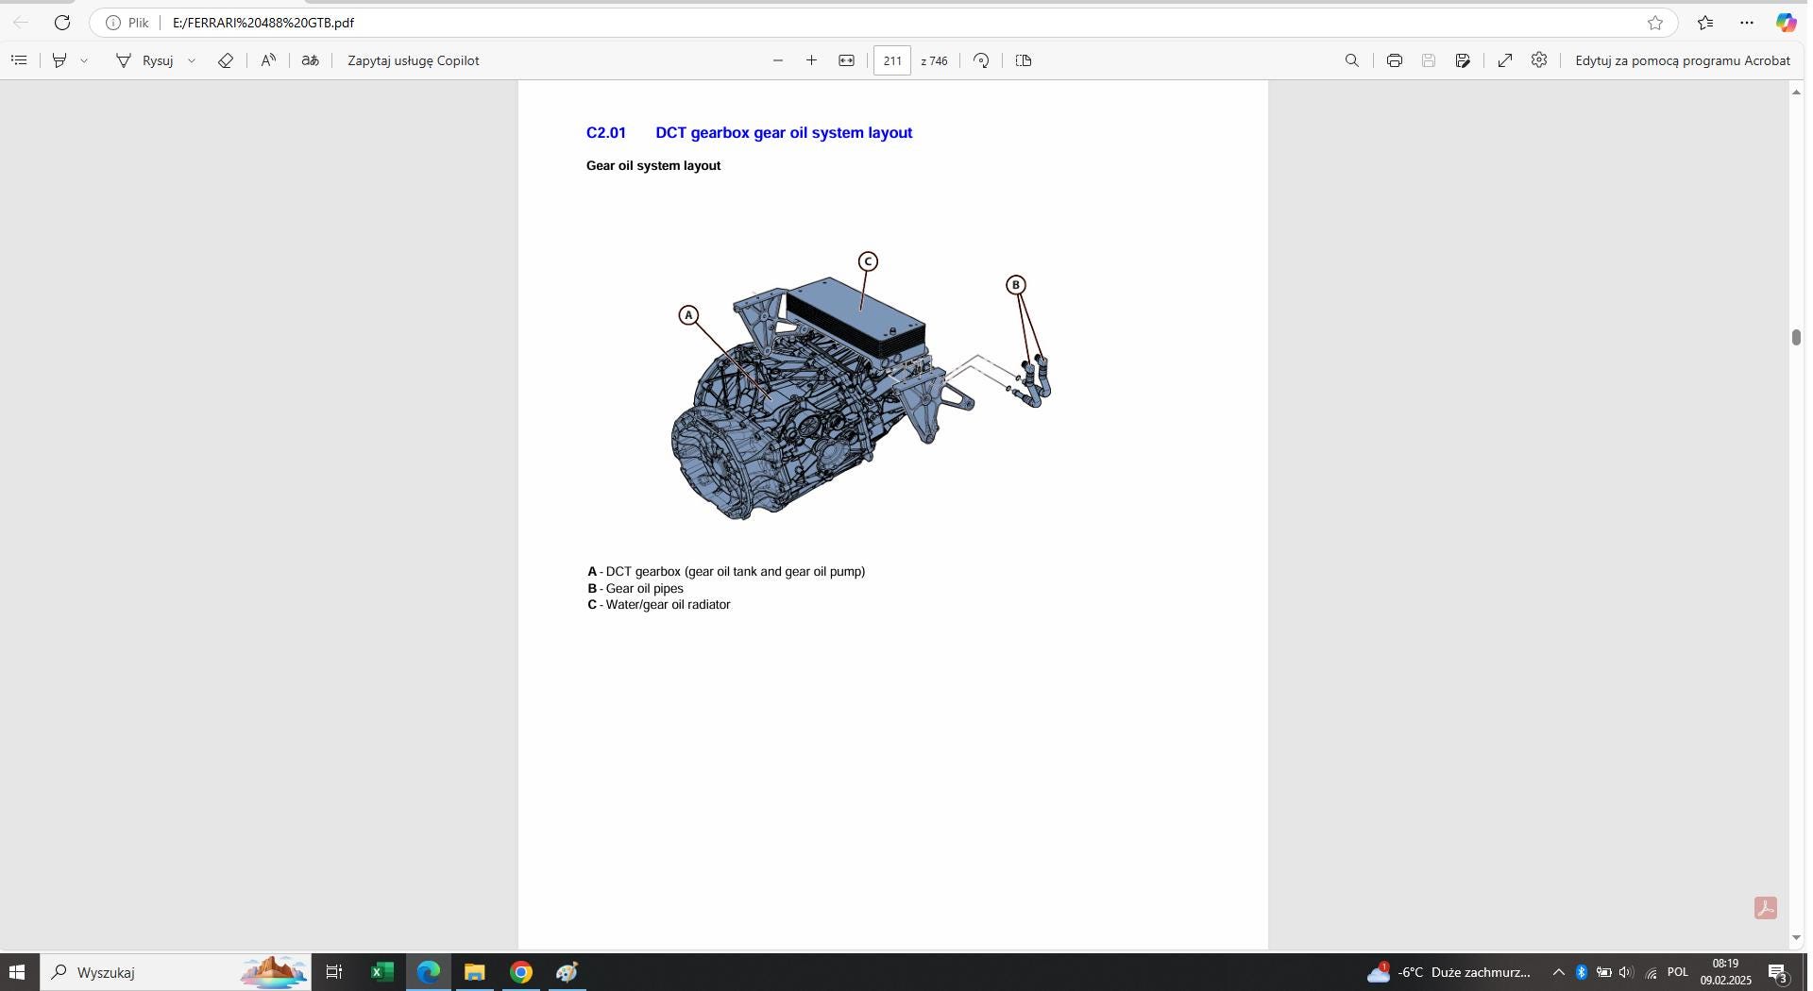This screenshot has width=1813, height=991.
Task: Rotate the PDF page
Action: [x=981, y=60]
